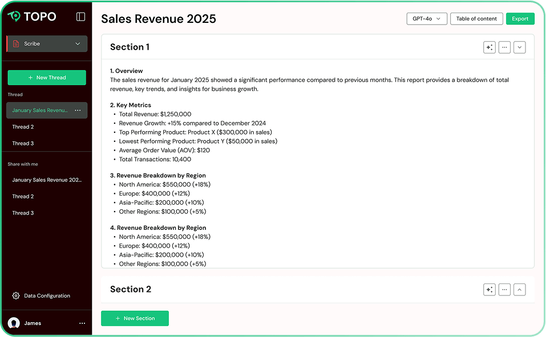Image resolution: width=546 pixels, height=337 pixels.
Task: Collapse Section 1 with the chevron
Action: point(519,47)
